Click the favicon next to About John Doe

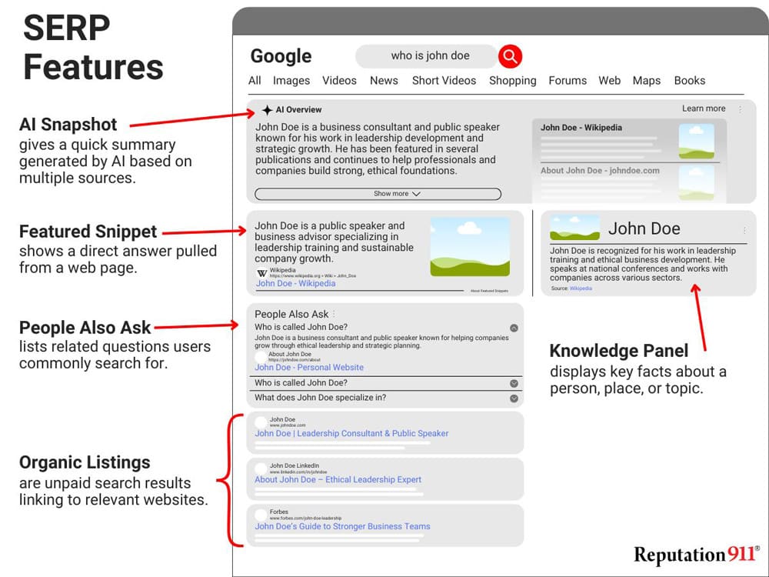(261, 357)
